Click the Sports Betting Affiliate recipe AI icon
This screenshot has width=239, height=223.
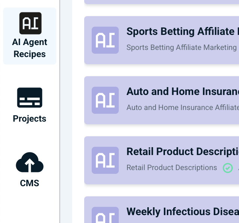pyautogui.click(x=105, y=40)
